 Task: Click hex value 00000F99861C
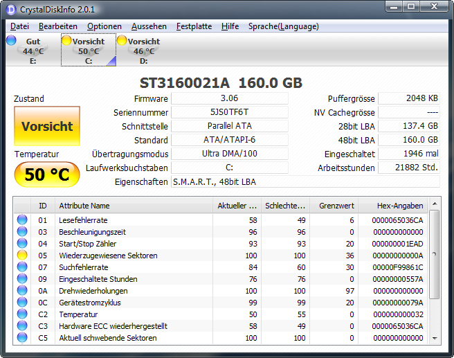click(x=398, y=267)
